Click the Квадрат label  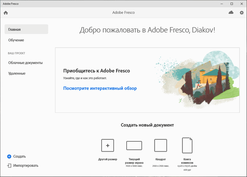pos(161,159)
